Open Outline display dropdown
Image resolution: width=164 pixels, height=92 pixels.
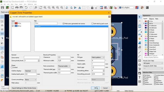30,71
